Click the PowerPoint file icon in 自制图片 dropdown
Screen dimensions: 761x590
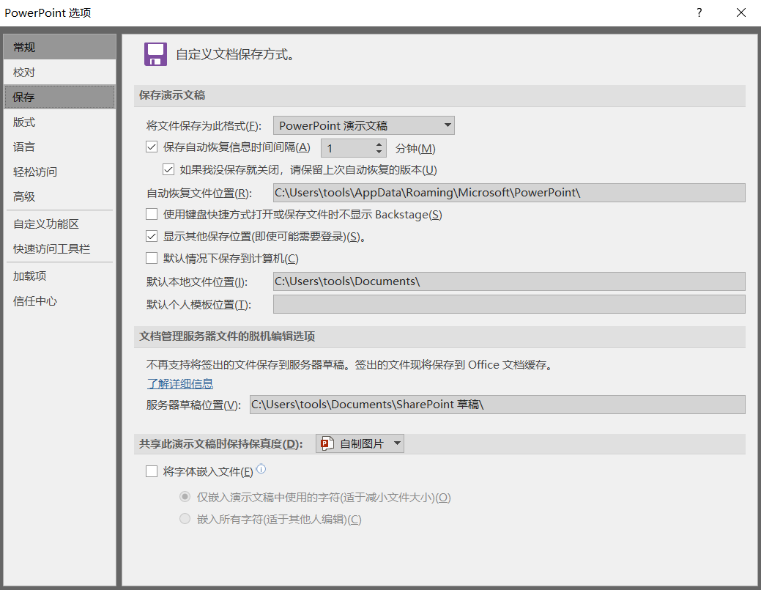pos(327,443)
